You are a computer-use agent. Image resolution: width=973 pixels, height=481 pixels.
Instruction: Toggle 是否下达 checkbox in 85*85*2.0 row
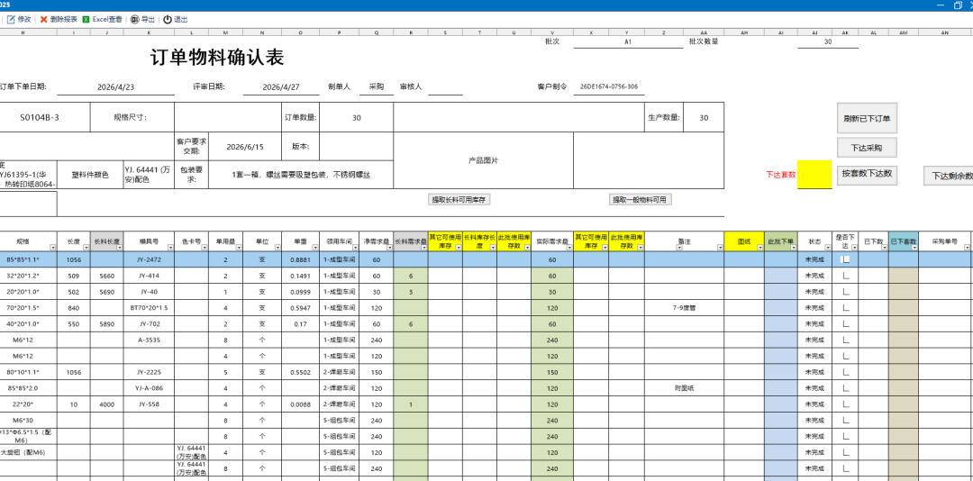pyautogui.click(x=844, y=388)
